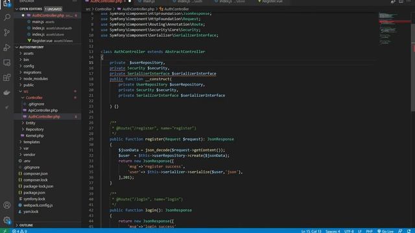Change PHP language mode in status bar
This screenshot has height=233, width=415.
369,231
